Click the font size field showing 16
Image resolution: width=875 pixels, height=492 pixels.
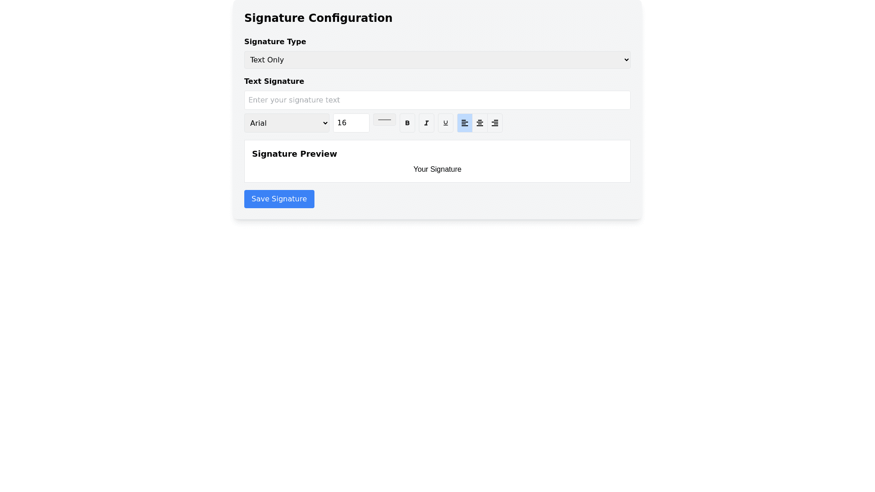pyautogui.click(x=350, y=123)
